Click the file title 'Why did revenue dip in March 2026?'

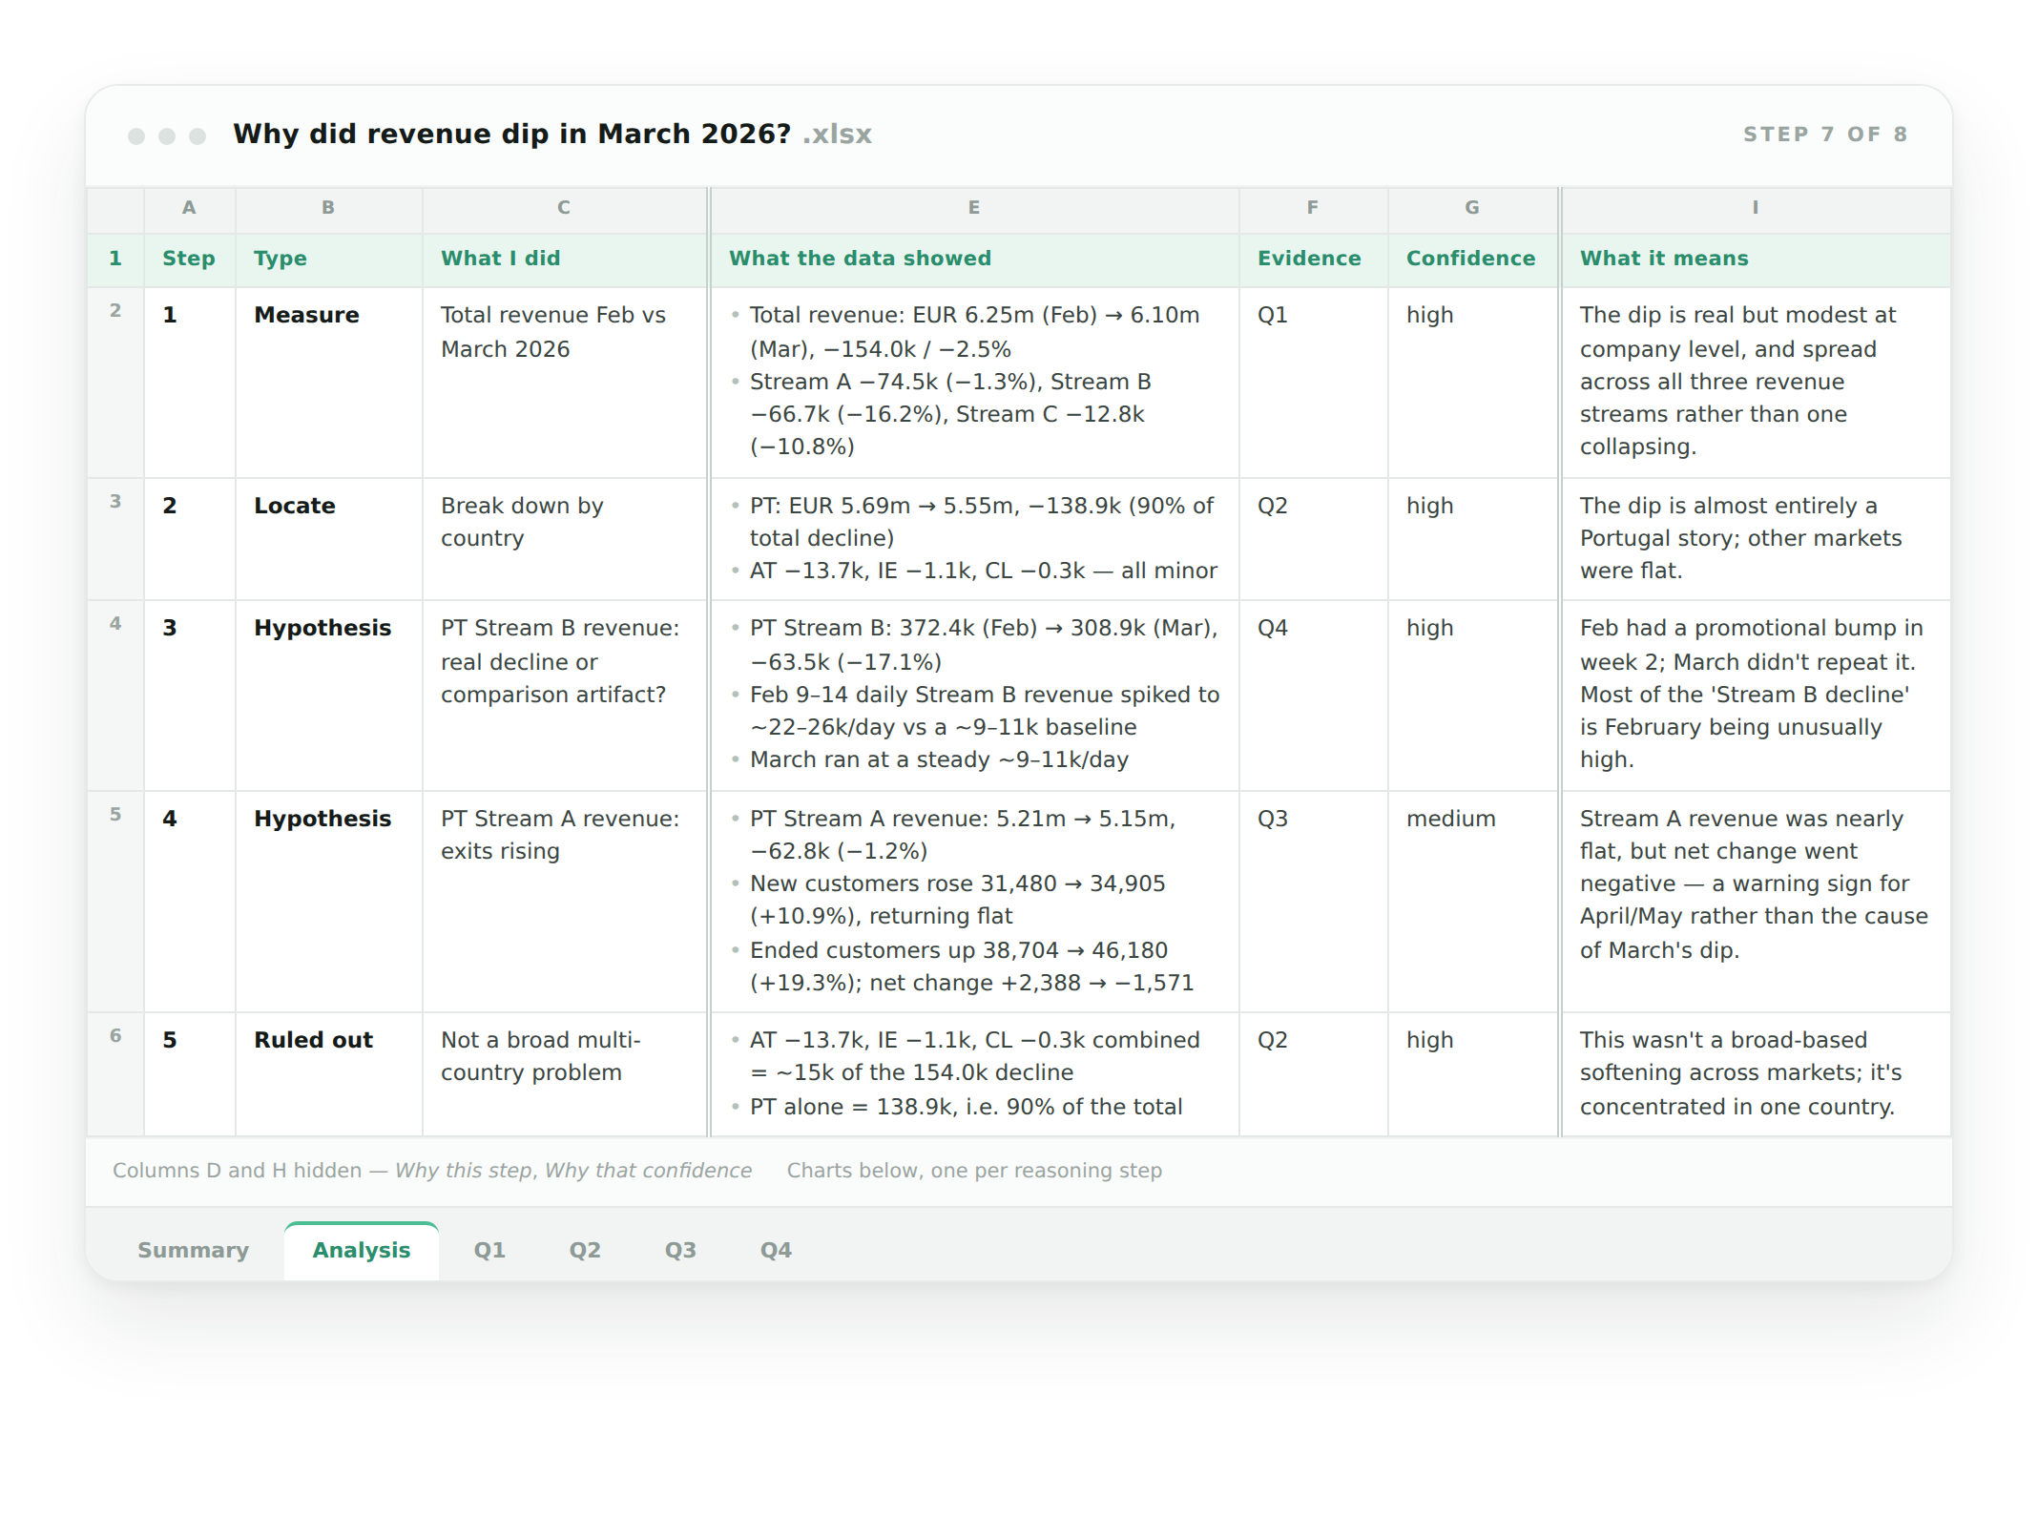click(512, 134)
